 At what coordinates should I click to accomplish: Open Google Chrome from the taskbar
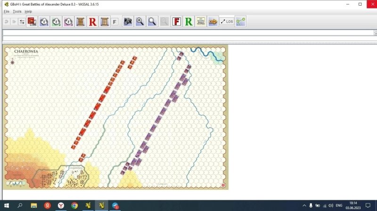tap(74, 205)
